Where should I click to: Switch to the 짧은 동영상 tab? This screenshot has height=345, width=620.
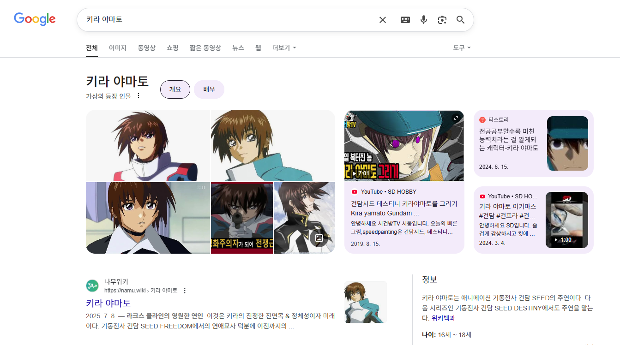click(205, 48)
